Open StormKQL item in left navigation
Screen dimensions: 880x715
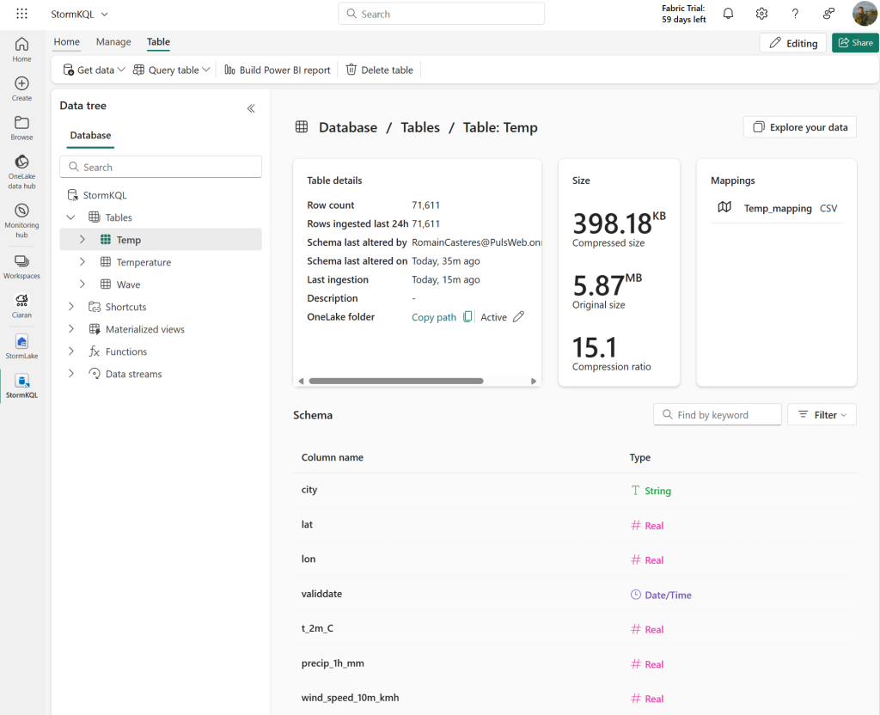(x=21, y=386)
